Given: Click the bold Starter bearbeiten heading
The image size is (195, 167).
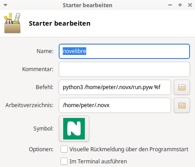Looking at the screenshot, I should 60,23.
